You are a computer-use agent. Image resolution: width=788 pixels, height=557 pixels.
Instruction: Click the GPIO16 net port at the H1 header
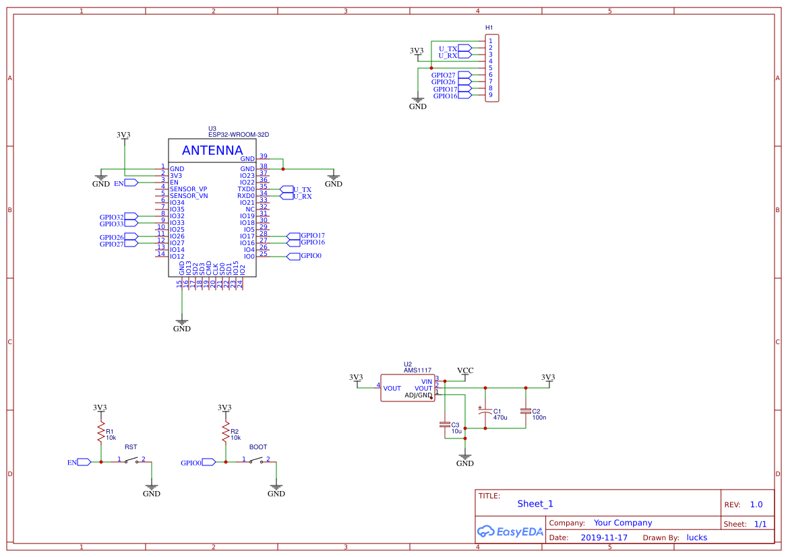click(452, 96)
